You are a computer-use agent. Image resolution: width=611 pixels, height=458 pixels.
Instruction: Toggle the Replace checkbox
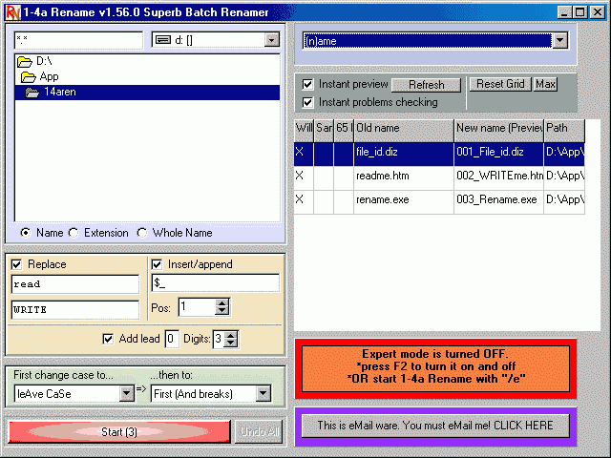pos(16,265)
